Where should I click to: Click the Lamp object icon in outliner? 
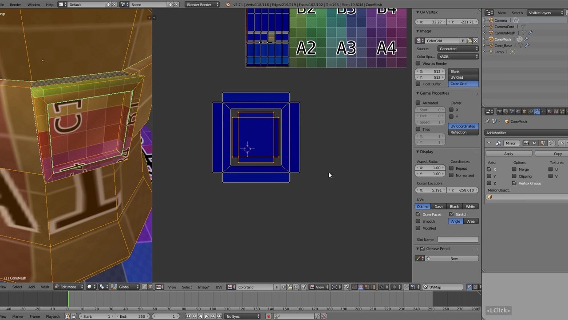[491, 52]
